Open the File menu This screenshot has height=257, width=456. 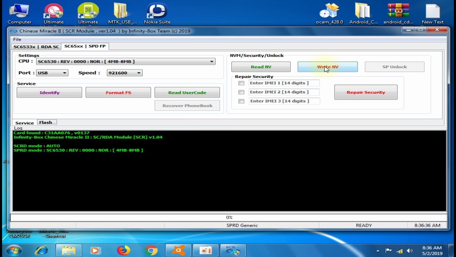[x=17, y=39]
